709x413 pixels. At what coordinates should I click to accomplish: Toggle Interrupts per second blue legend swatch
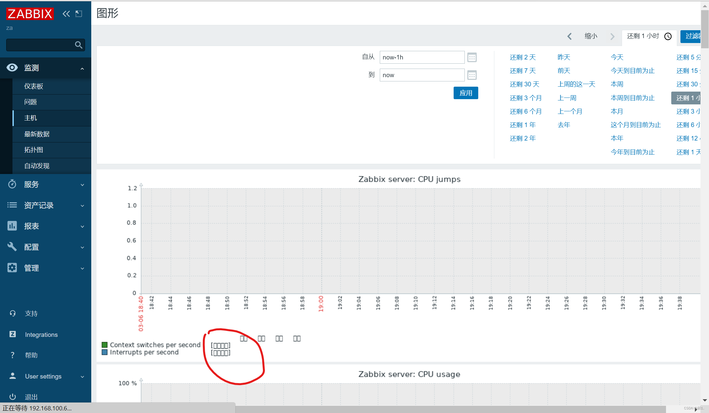tap(104, 352)
